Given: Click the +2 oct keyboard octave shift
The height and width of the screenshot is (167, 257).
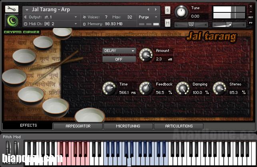Looking at the screenshot, I should 12,163.
